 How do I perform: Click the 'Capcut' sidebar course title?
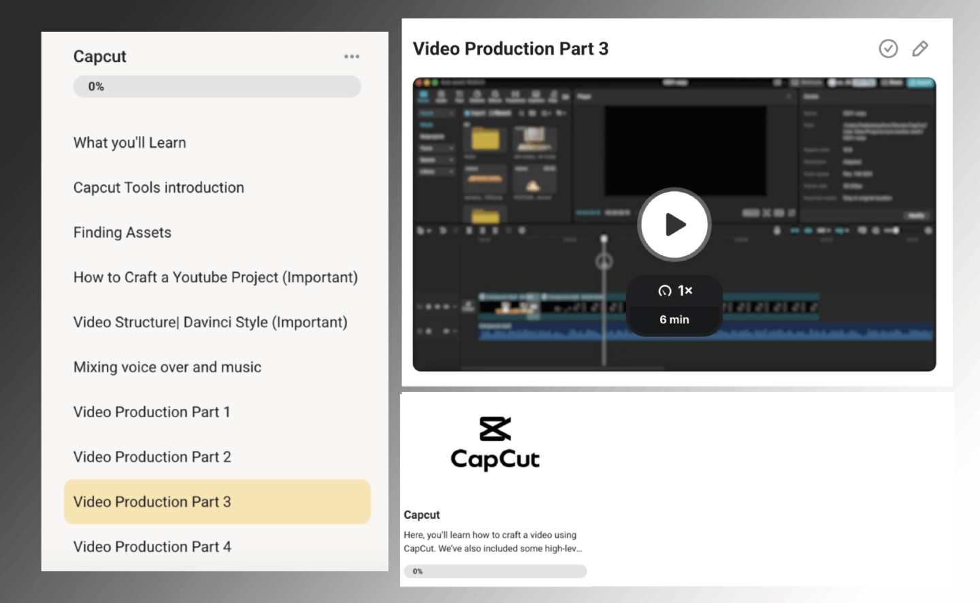pyautogui.click(x=100, y=56)
